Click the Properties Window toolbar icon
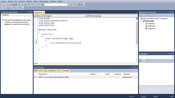Image resolution: width=175 pixels, height=98 pixels. coord(74,5)
